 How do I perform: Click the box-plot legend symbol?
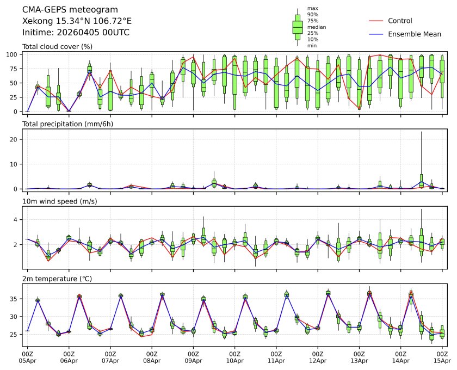point(298,27)
